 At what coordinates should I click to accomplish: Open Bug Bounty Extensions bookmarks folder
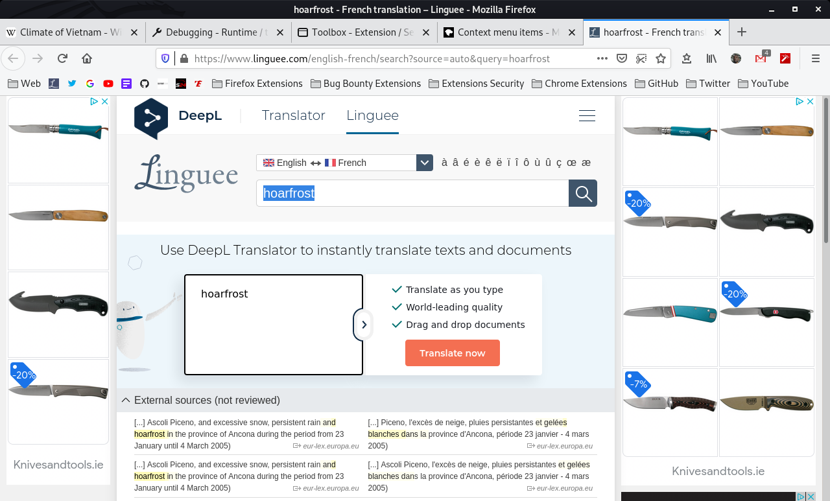pos(366,84)
